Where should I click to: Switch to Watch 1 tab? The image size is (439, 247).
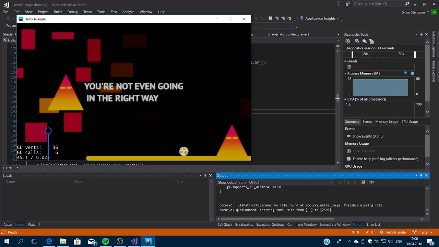(x=34, y=224)
